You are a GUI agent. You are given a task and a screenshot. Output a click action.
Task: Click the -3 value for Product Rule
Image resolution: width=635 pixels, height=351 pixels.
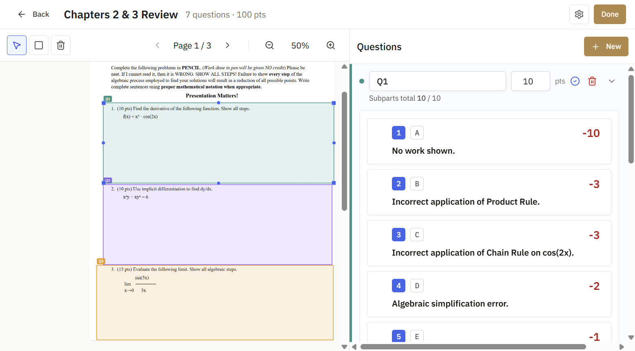(594, 184)
